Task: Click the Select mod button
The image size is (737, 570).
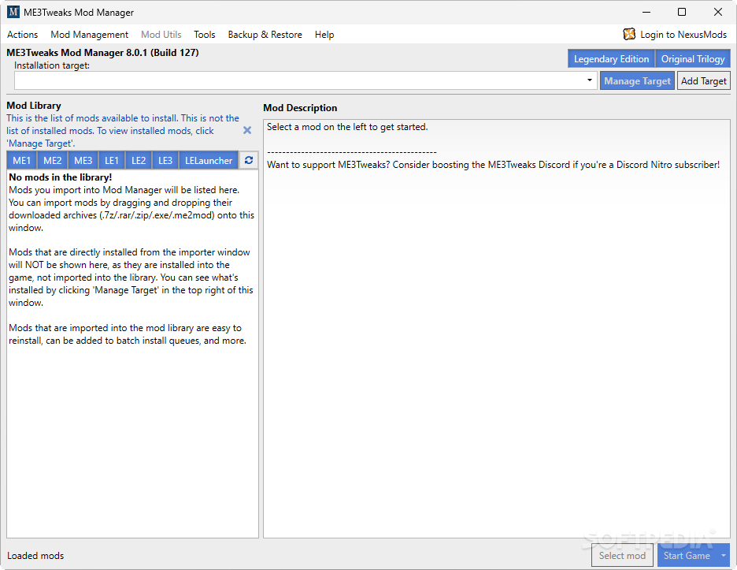Action: coord(622,555)
